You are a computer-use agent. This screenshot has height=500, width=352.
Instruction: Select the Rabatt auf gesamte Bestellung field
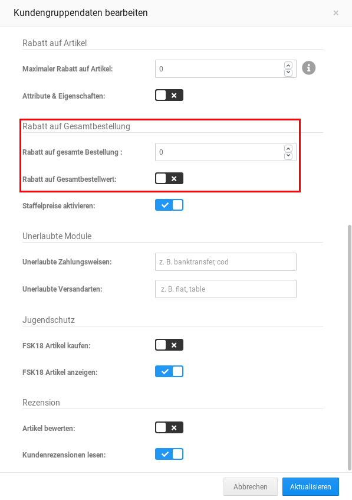(218, 152)
